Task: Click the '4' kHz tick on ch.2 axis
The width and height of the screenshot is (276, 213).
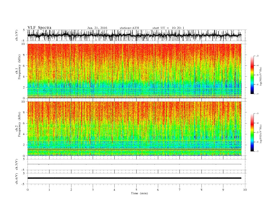Action: 24,134
